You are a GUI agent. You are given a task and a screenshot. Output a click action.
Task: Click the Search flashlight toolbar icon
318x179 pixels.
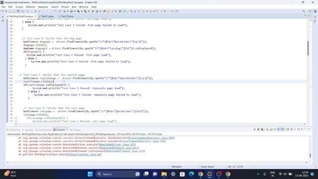(x=112, y=11)
